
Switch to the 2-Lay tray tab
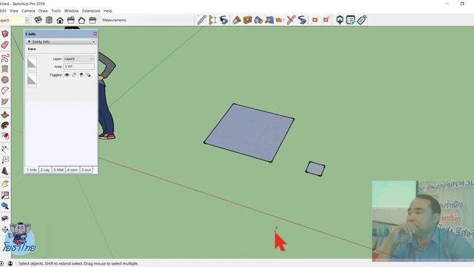pyautogui.click(x=45, y=170)
